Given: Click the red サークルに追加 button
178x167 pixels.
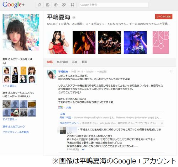Looking at the screenshot, I should coord(164,17).
